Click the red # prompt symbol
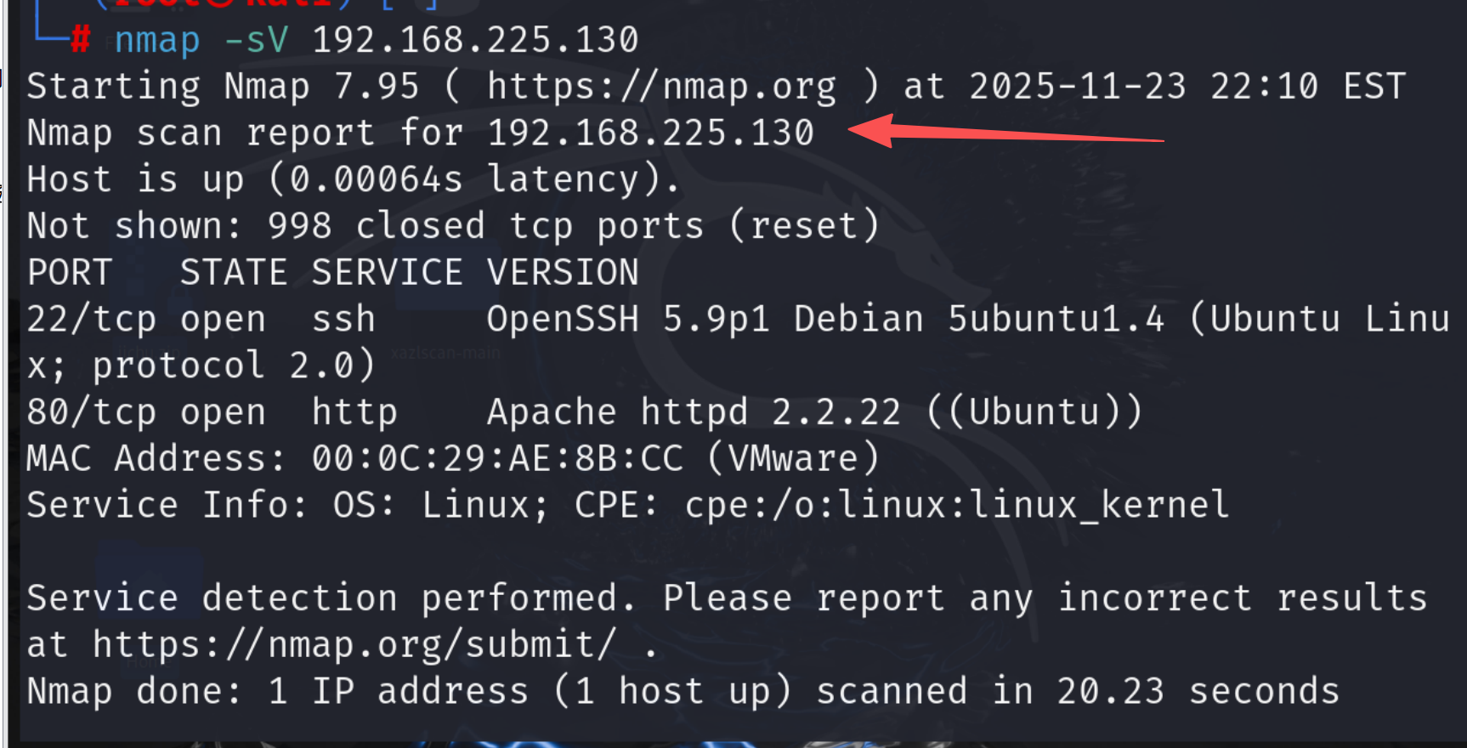 pos(81,40)
